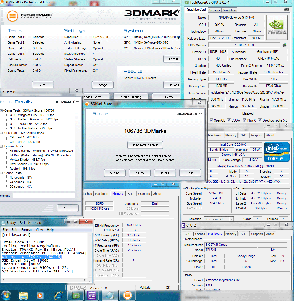The image size is (294, 301).
Task: Click the GPU-Z camera screenshot icon
Action: coord(286,10)
